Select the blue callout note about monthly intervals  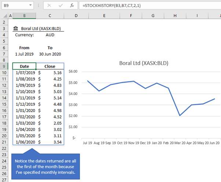46,167
